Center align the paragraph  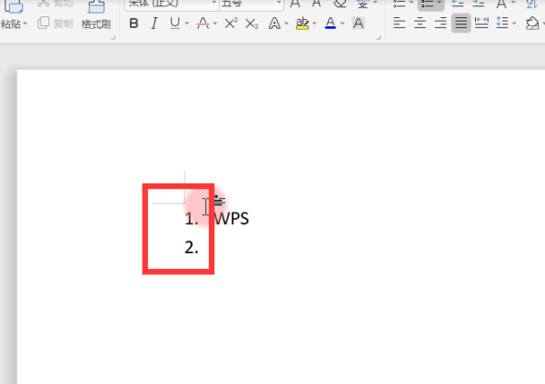420,23
